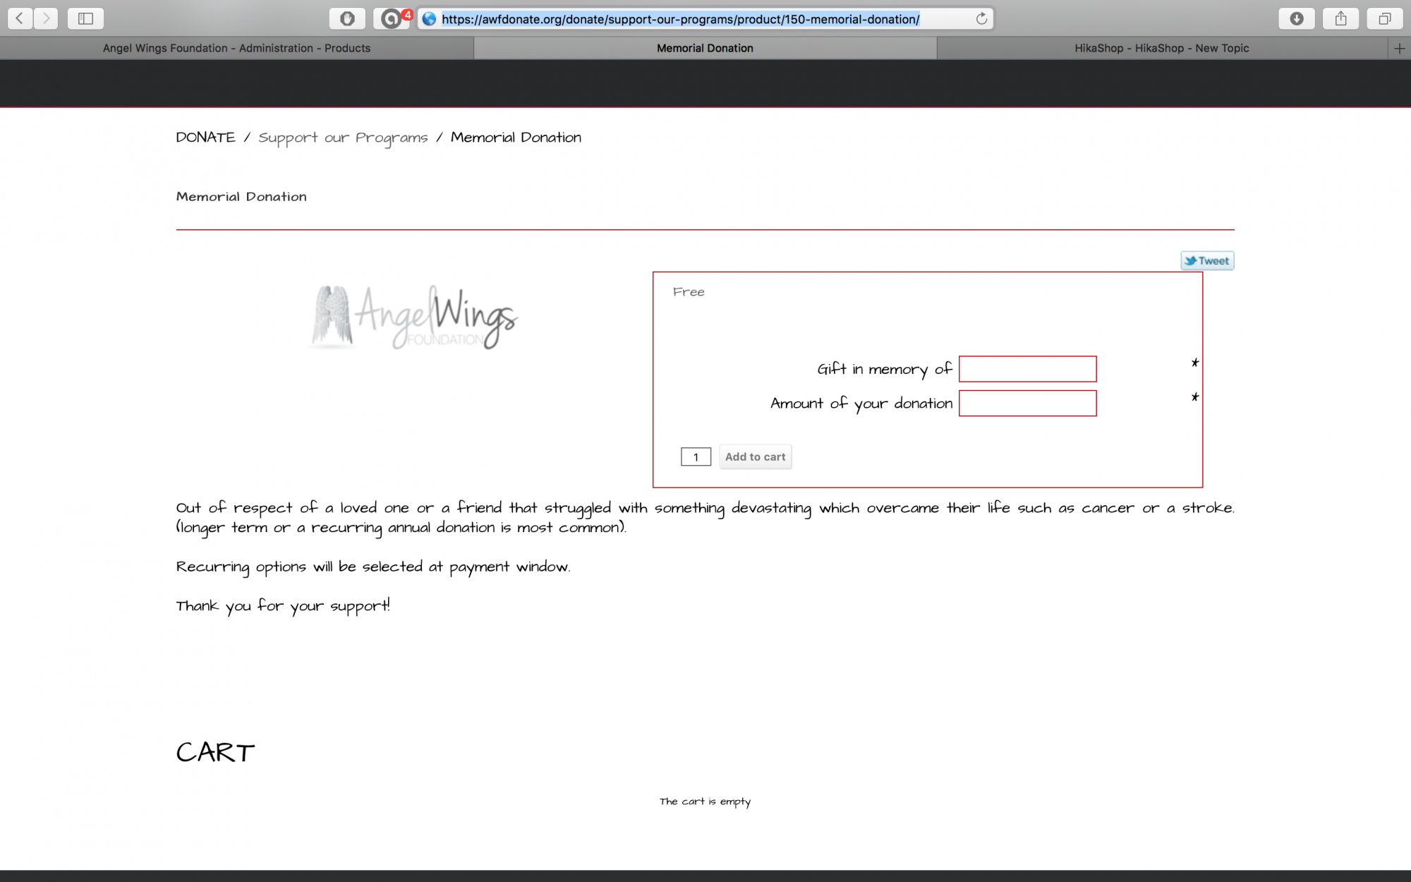This screenshot has width=1411, height=882.
Task: Switch to the HikaShop New Topic tab
Action: [x=1161, y=48]
